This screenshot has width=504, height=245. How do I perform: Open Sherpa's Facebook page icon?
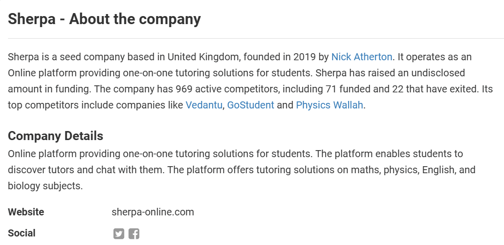[134, 233]
